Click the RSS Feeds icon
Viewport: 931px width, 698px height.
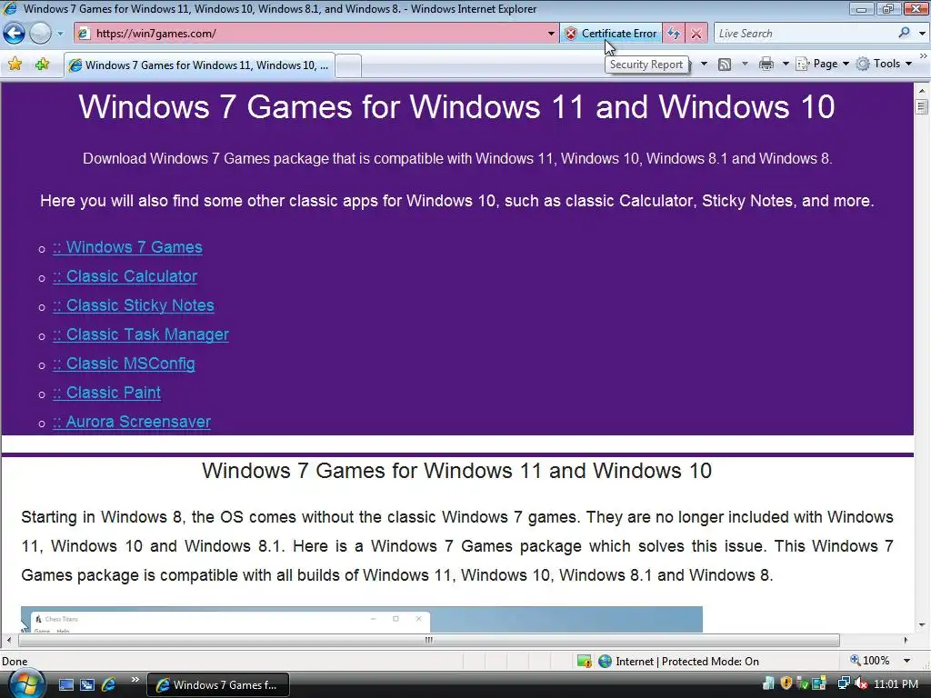pyautogui.click(x=725, y=64)
